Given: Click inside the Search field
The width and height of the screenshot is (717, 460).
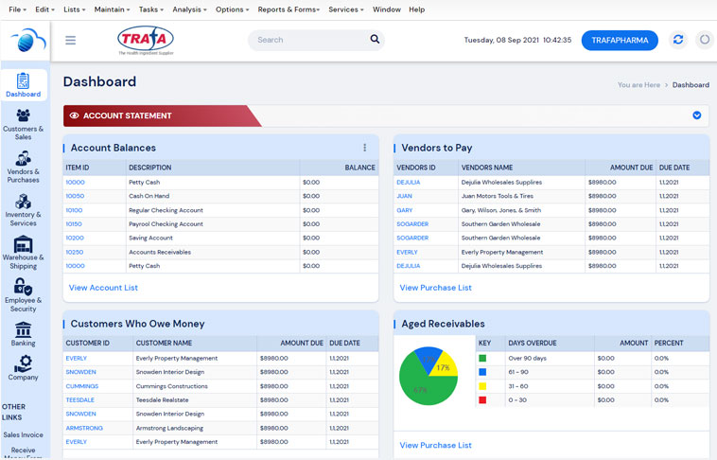Looking at the screenshot, I should (x=307, y=40).
